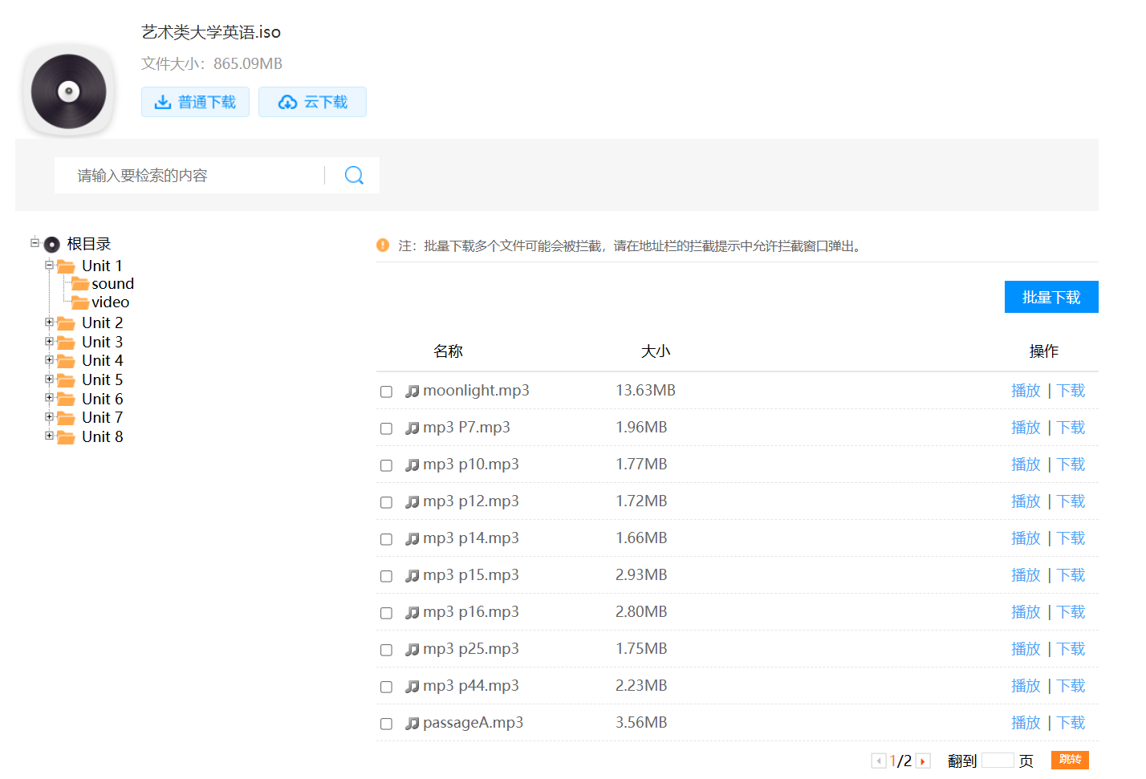Click the music note icon beside moonlight.mp3
This screenshot has width=1146, height=779.
click(x=412, y=392)
